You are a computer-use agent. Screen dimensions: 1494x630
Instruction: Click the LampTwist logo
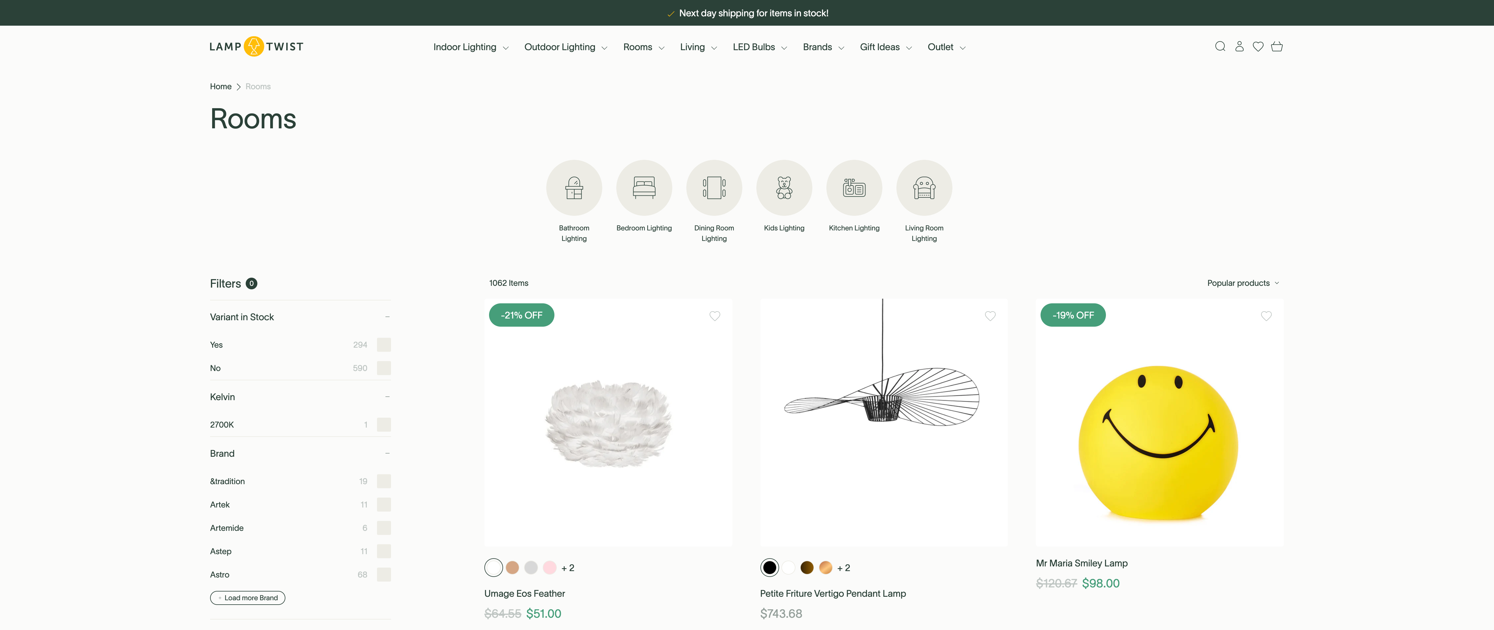coord(256,46)
